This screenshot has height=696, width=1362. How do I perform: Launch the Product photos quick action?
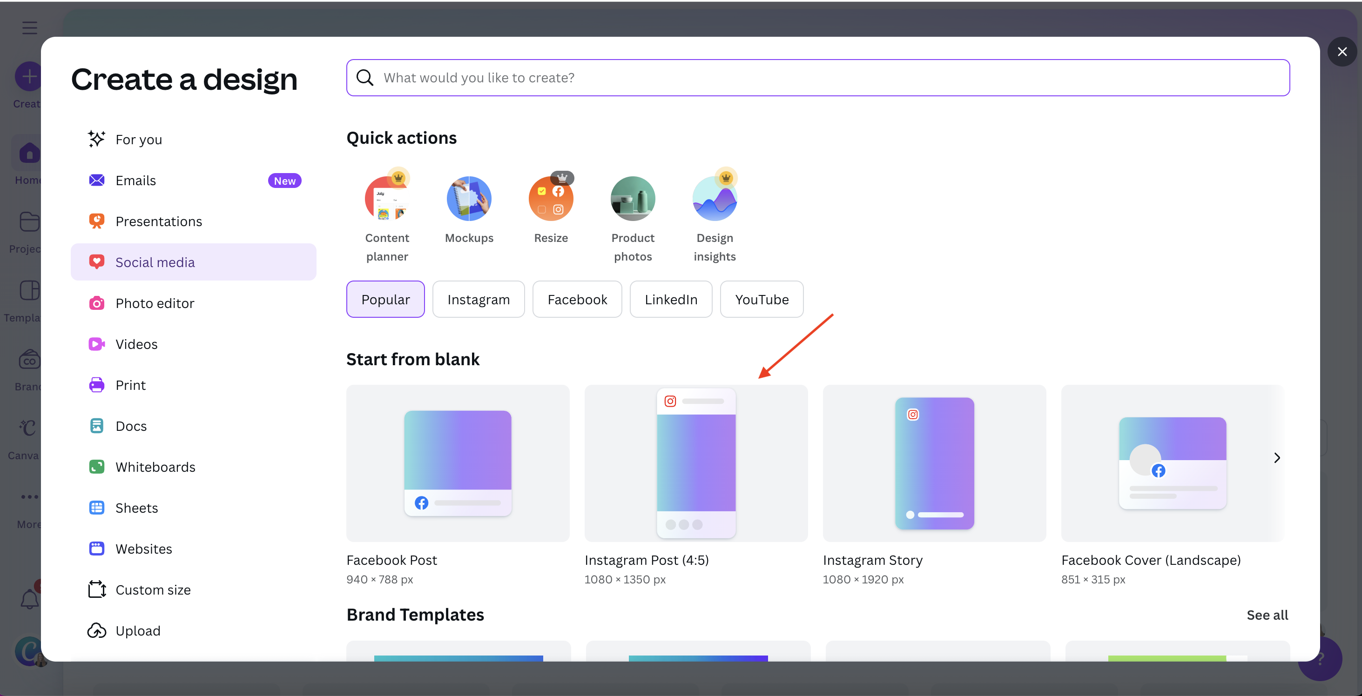coord(632,199)
